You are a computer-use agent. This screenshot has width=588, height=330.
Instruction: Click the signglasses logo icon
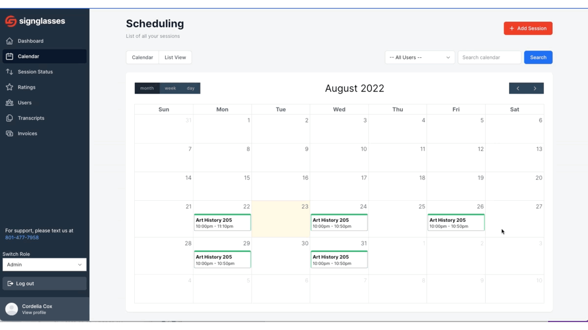pos(11,21)
